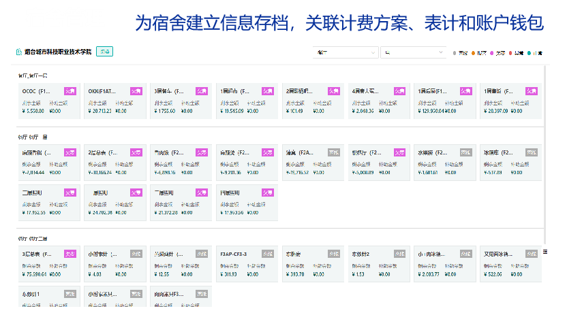Screen dimensions: 567x315
Task: Click the orange legend dot
Action: [473, 53]
